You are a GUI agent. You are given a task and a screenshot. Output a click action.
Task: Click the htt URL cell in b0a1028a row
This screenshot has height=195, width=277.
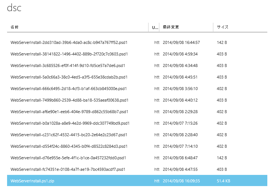[157, 123]
